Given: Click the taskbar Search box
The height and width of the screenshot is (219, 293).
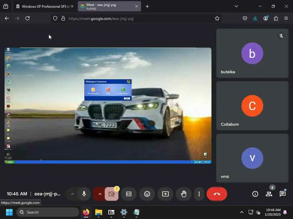Looking at the screenshot, I should tap(48, 212).
